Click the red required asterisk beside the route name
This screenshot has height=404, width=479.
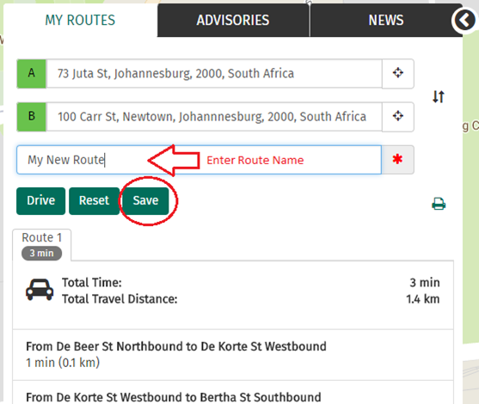click(397, 159)
